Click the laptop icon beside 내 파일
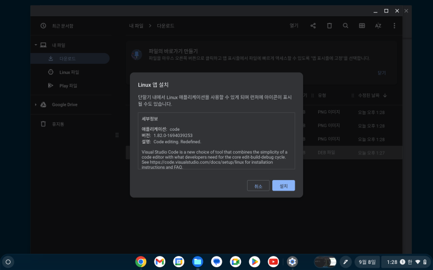Screen dimensions: 433x270 (x=43, y=45)
